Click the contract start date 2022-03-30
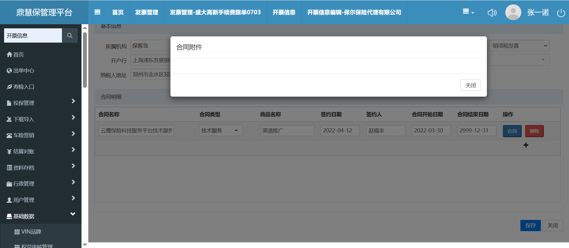Image resolution: width=569 pixels, height=248 pixels. coord(431,130)
